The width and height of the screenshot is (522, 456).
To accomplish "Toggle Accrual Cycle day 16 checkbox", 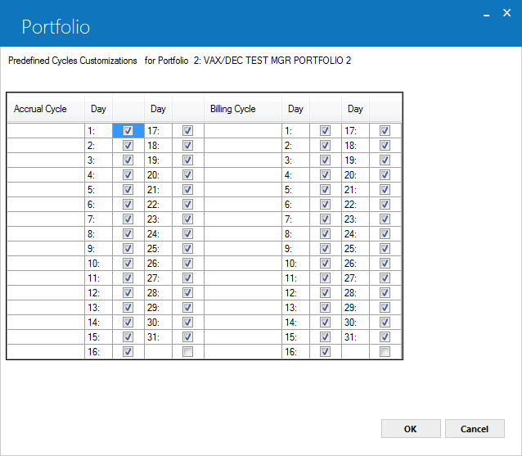I will pos(128,352).
